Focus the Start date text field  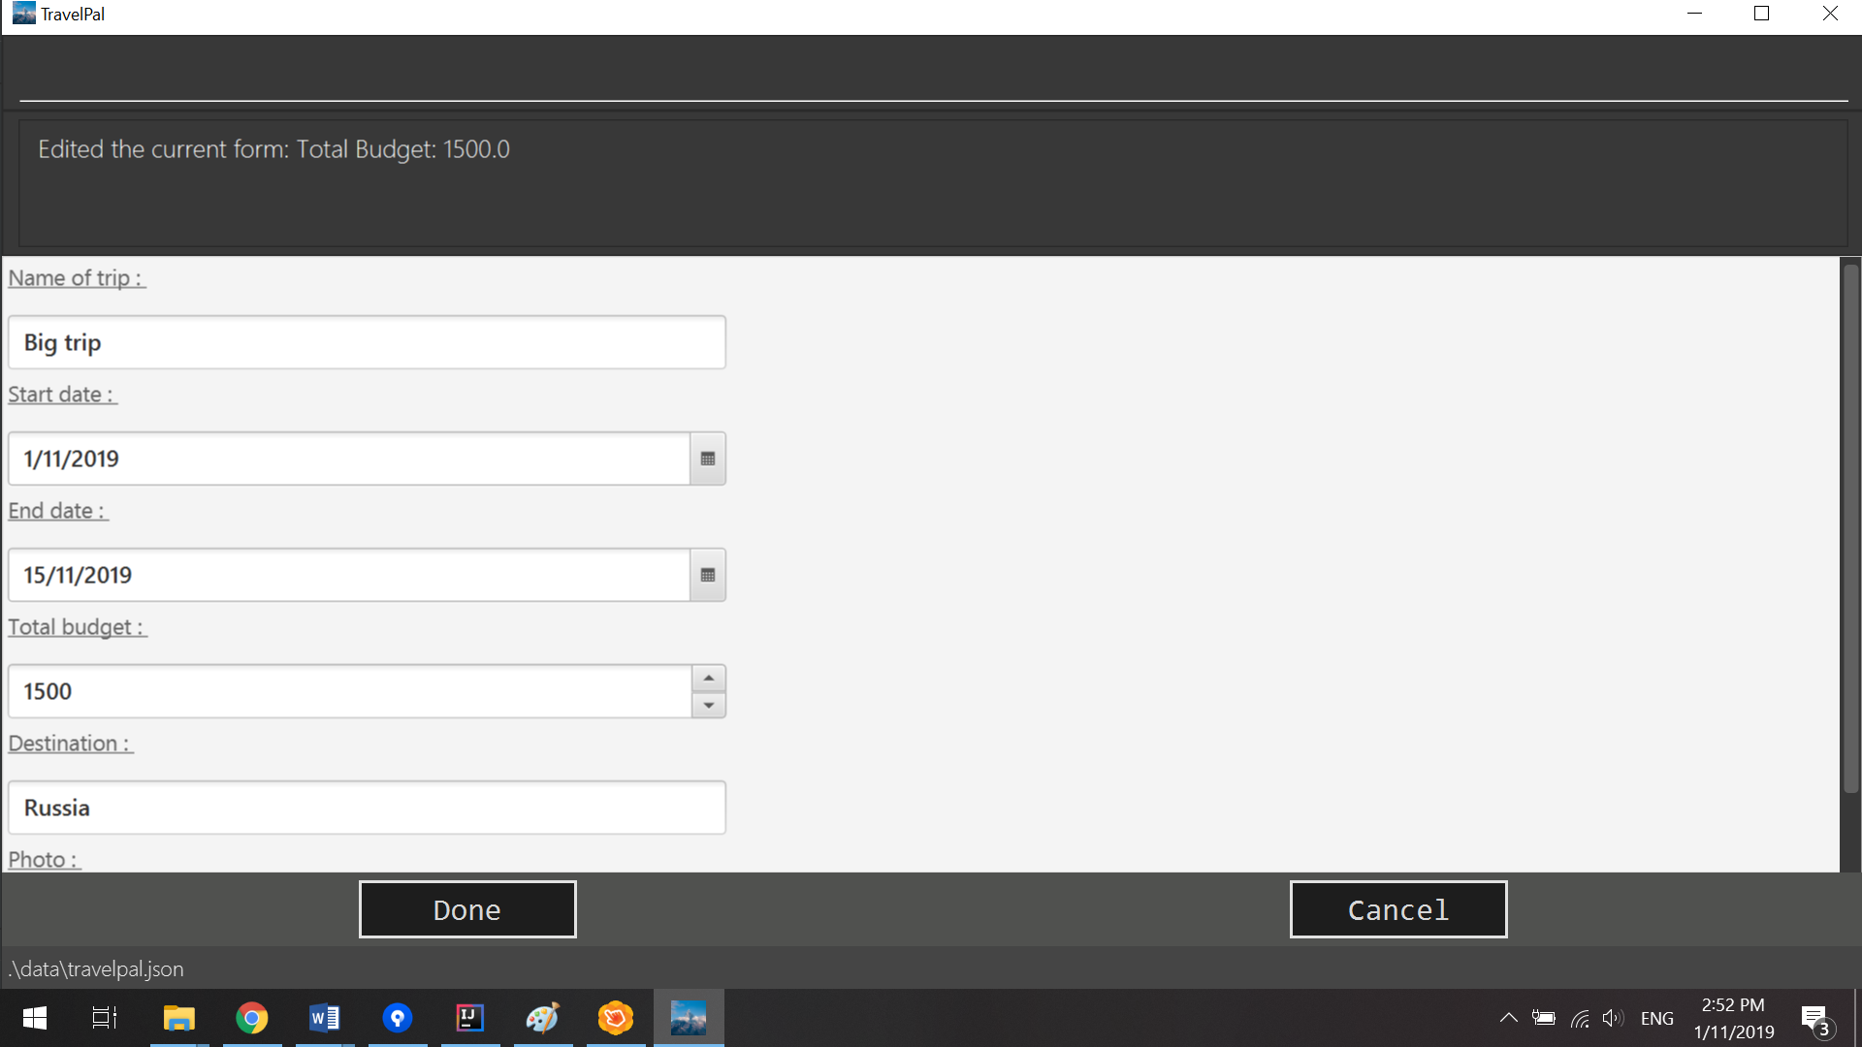(x=349, y=459)
